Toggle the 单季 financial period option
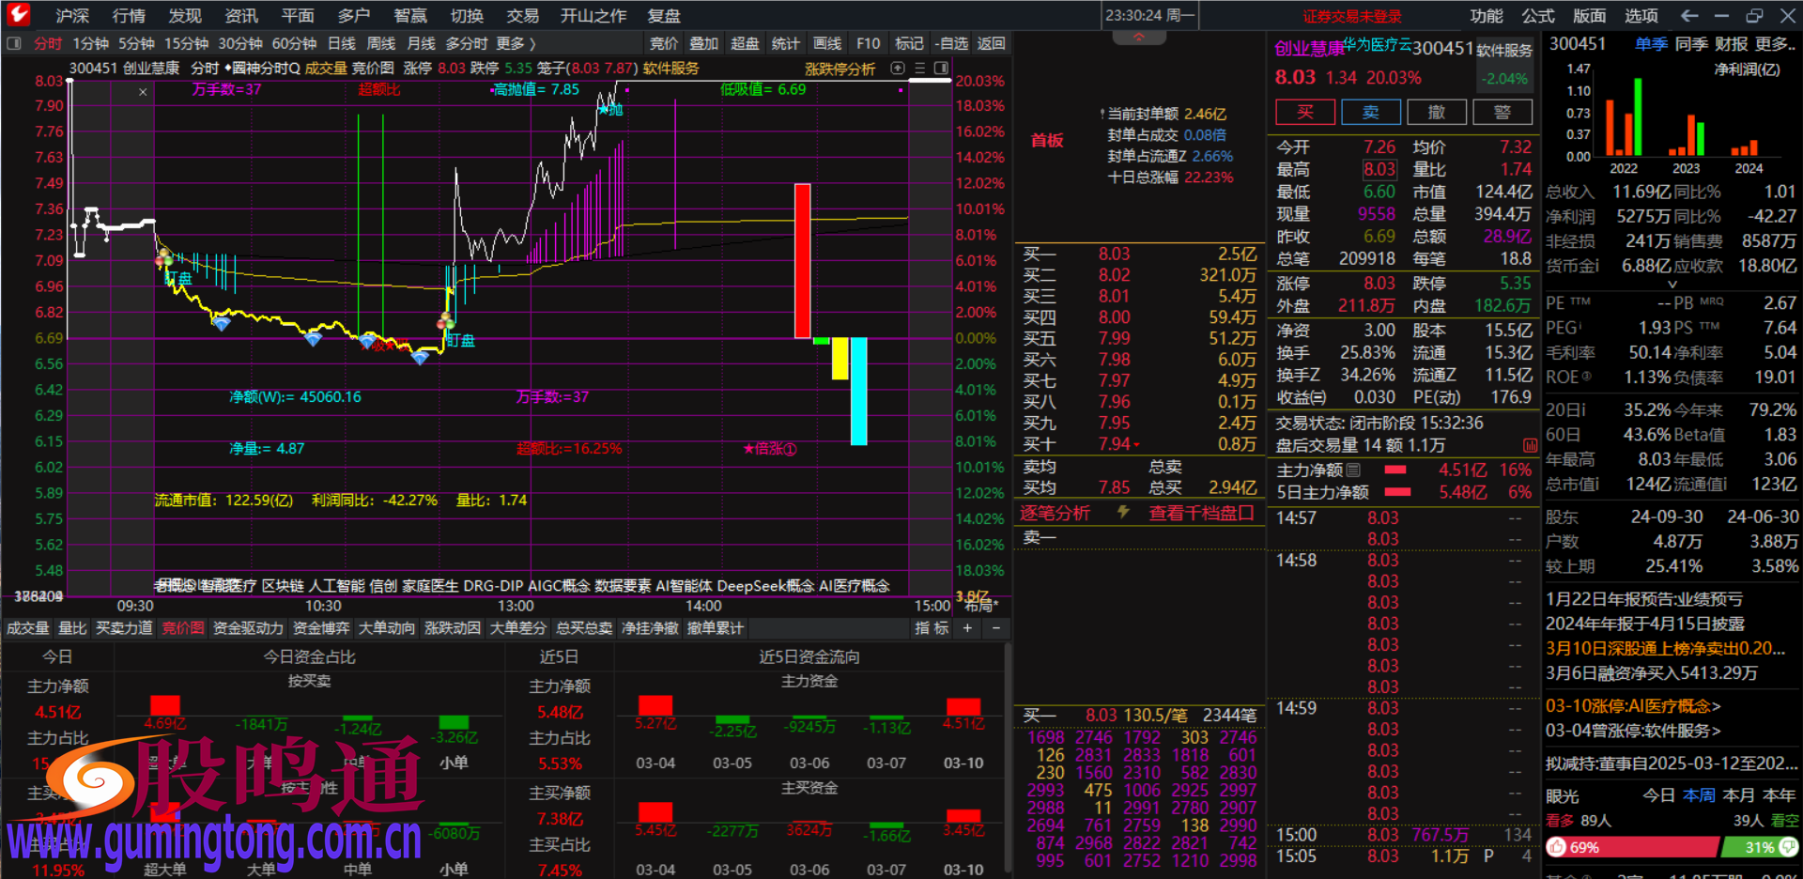The image size is (1803, 879). [1650, 44]
